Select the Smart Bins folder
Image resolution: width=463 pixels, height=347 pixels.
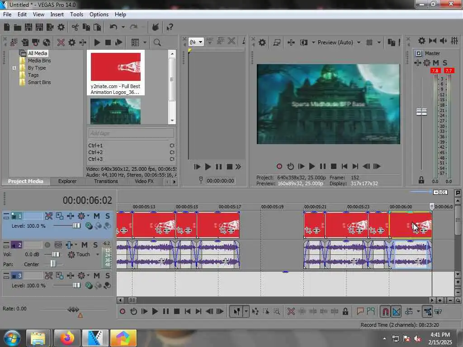point(39,82)
